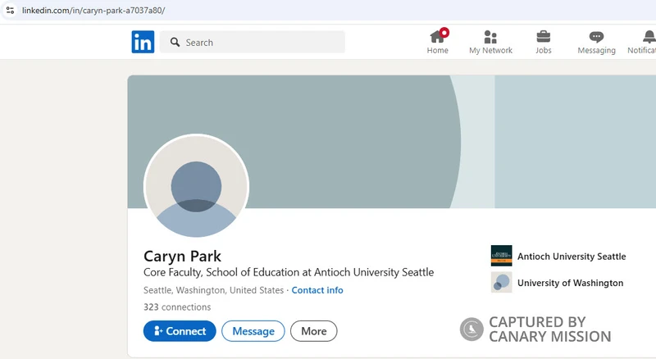The image size is (656, 359).
Task: Open Messaging speech bubble icon
Action: (x=597, y=42)
